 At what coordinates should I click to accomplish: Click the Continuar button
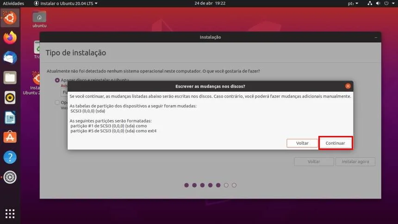coord(336,143)
